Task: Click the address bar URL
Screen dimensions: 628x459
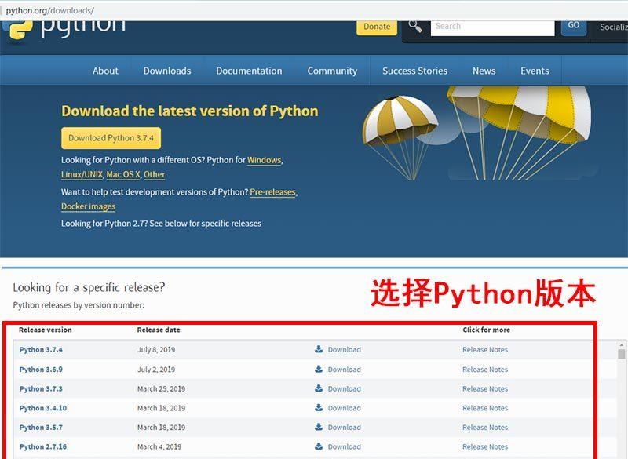Action: tap(50, 10)
